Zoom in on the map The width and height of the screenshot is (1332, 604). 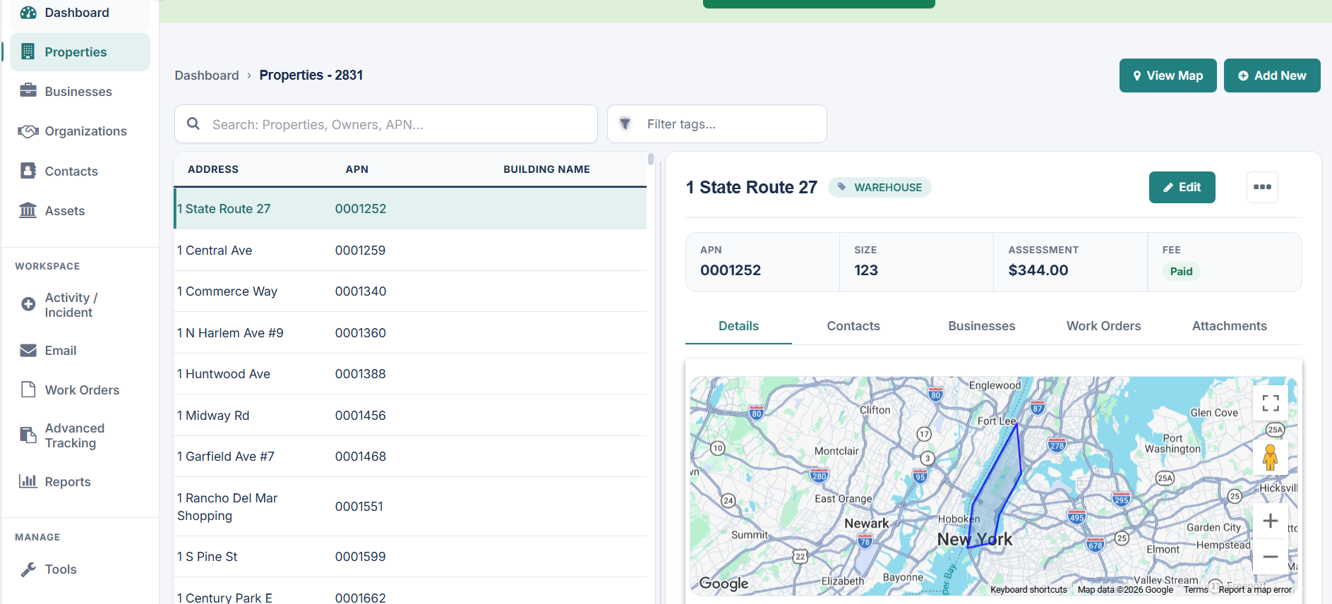click(1271, 521)
